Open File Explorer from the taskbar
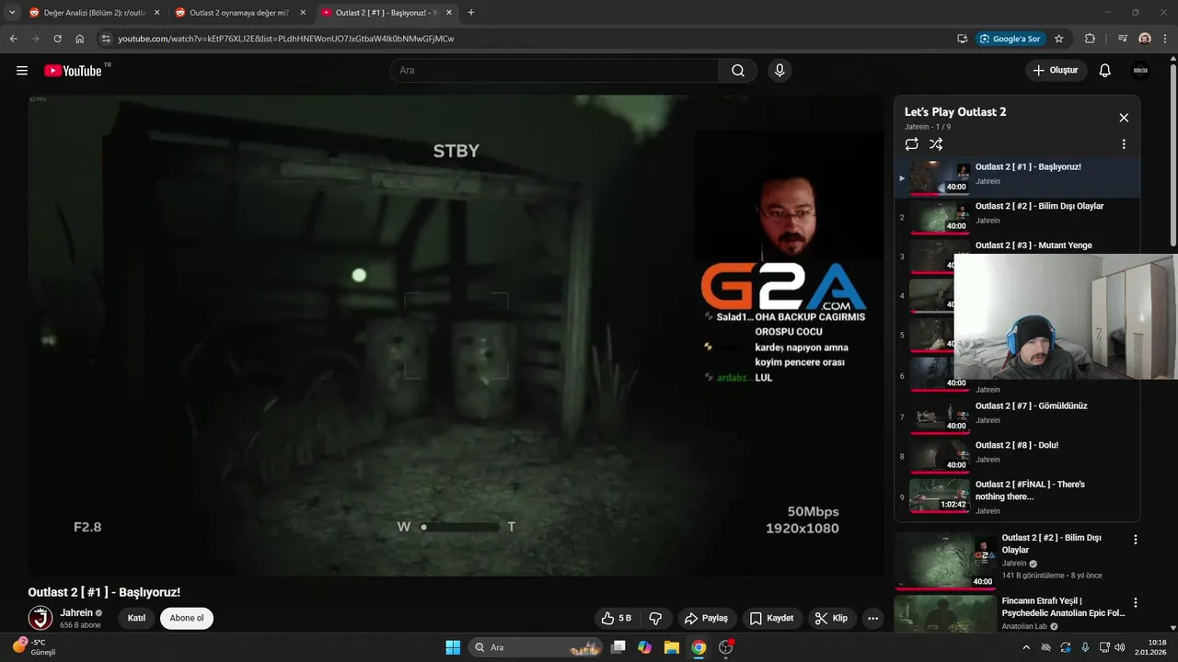 click(x=672, y=647)
